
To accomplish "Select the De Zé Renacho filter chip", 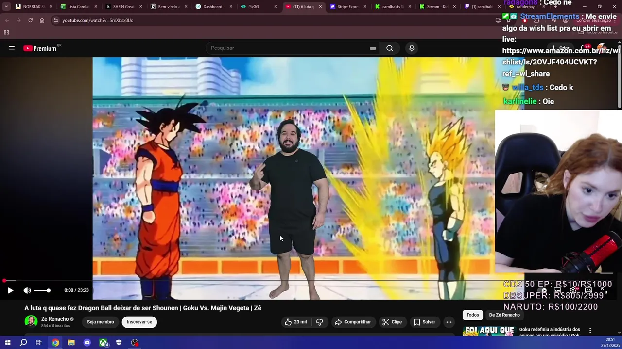I will click(x=504, y=315).
